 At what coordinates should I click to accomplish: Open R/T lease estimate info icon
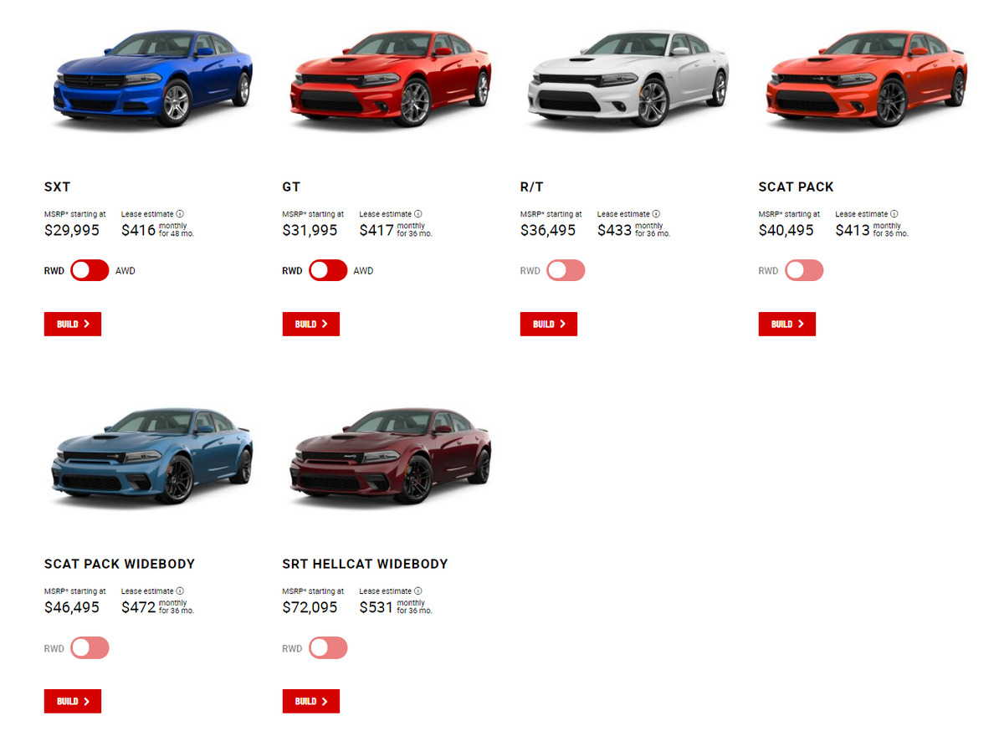coord(656,214)
